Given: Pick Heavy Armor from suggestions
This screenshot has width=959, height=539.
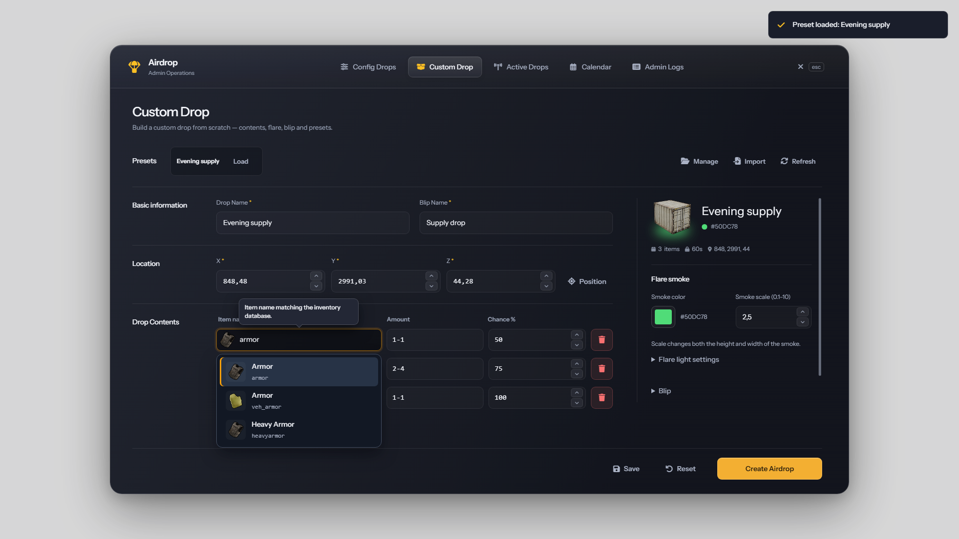Looking at the screenshot, I should coord(299,430).
